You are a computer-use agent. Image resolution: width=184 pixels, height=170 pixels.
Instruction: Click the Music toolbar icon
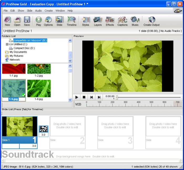point(135,20)
